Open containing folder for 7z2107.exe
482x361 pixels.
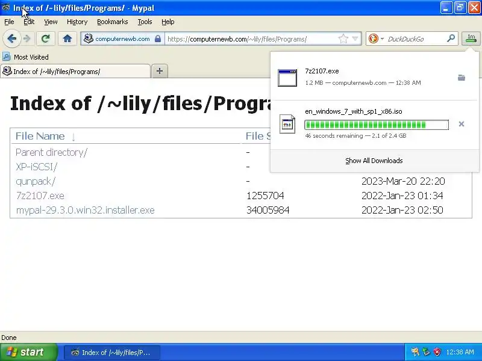(462, 78)
